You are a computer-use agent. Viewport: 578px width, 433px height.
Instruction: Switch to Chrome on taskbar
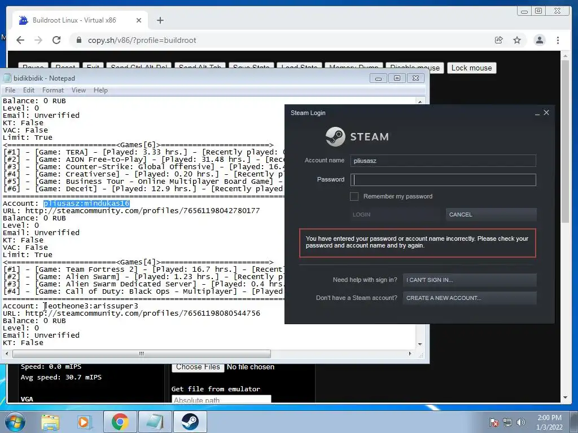coord(120,422)
